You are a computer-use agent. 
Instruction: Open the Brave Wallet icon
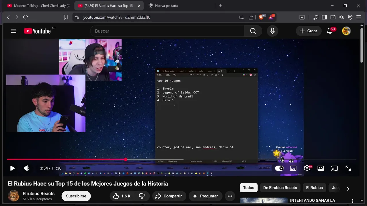click(x=333, y=17)
